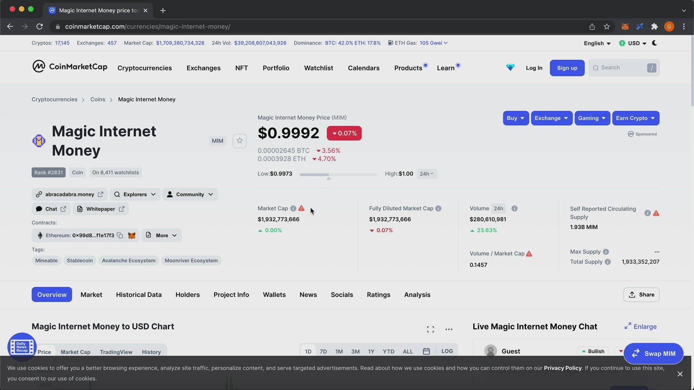
Task: Open MetaMask browser extension
Action: click(625, 27)
